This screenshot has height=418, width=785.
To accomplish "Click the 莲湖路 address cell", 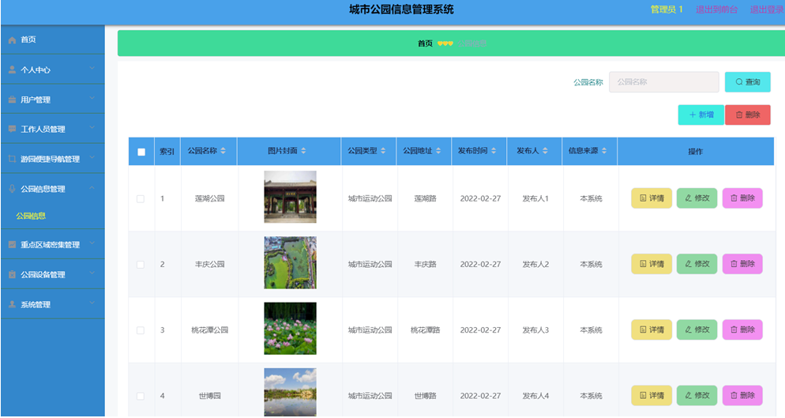I will click(x=425, y=198).
